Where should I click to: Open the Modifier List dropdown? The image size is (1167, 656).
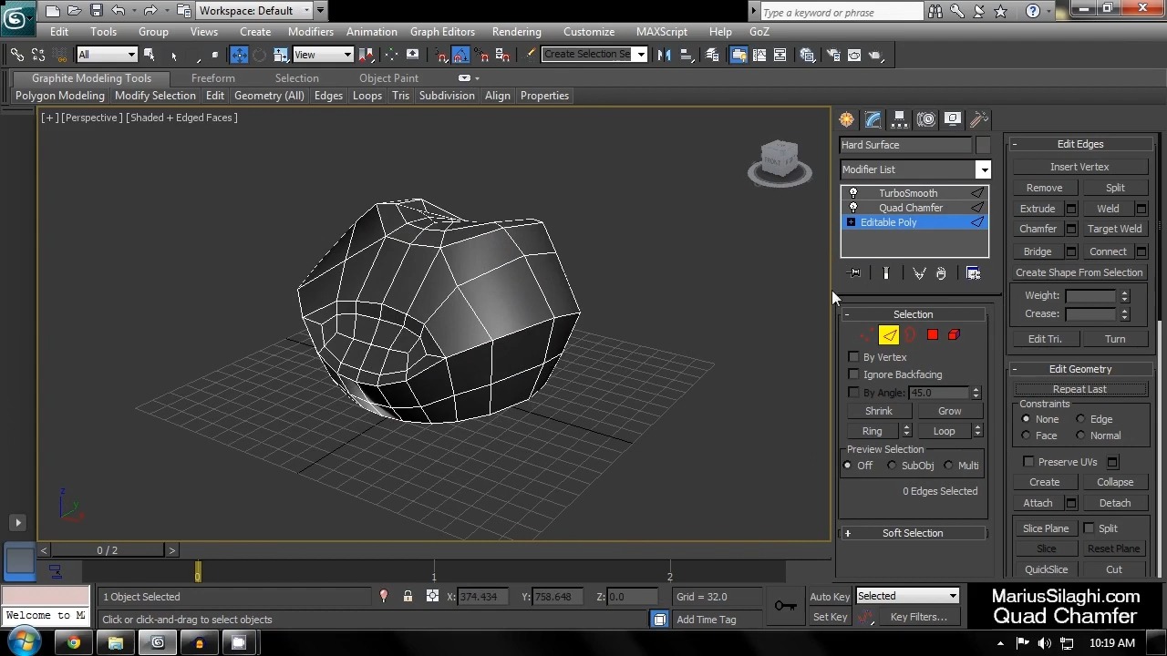(983, 169)
